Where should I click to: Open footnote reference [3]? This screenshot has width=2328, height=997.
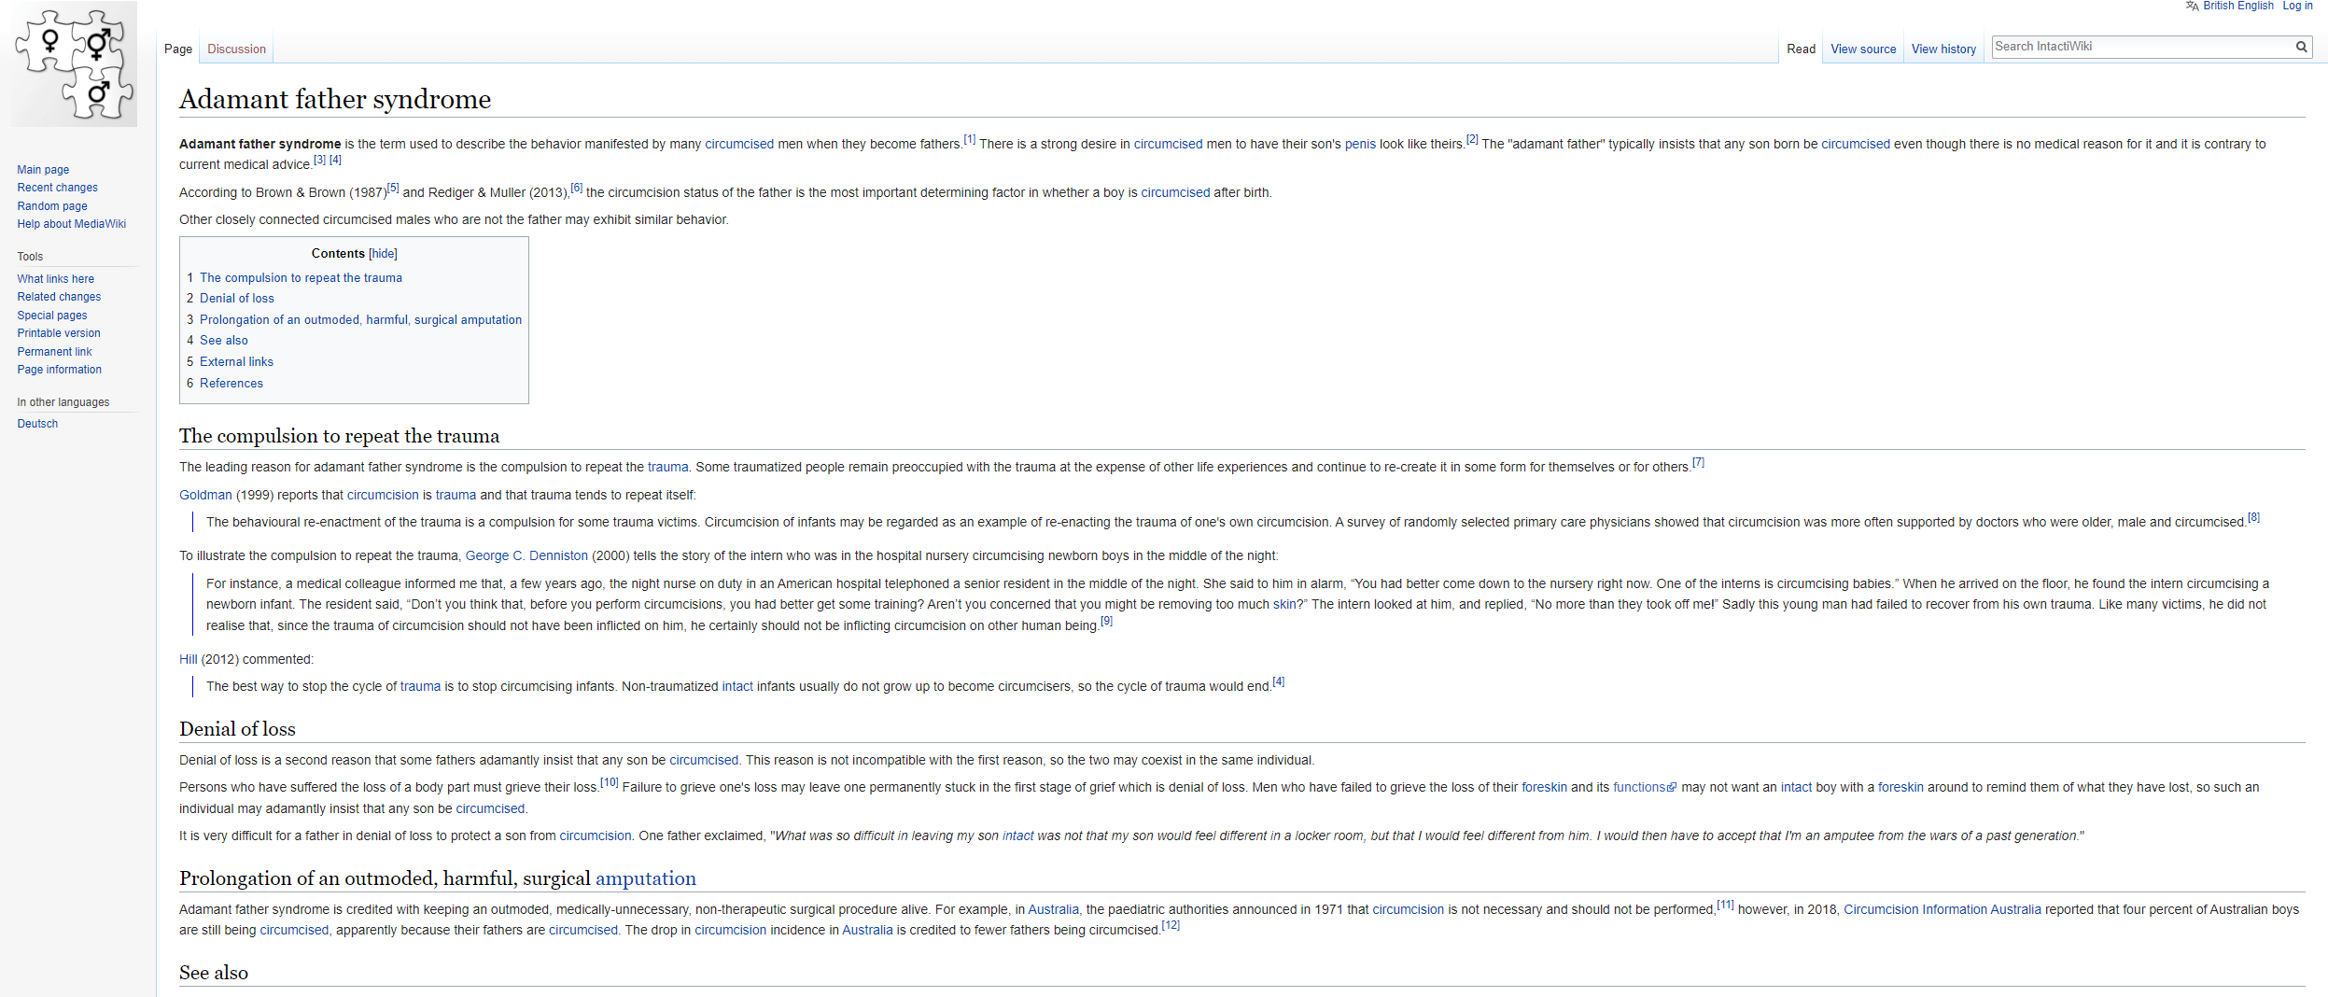(319, 161)
